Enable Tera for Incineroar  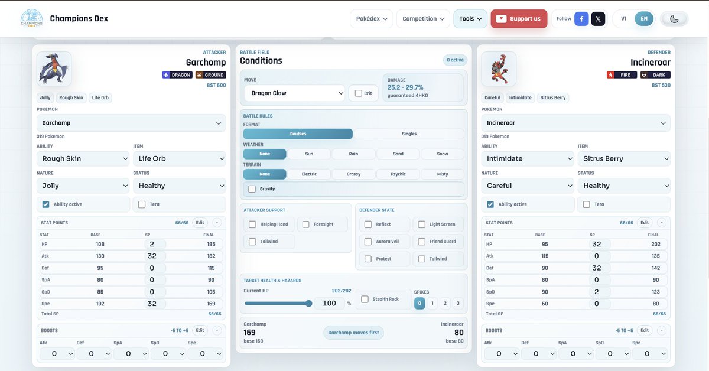pos(586,204)
